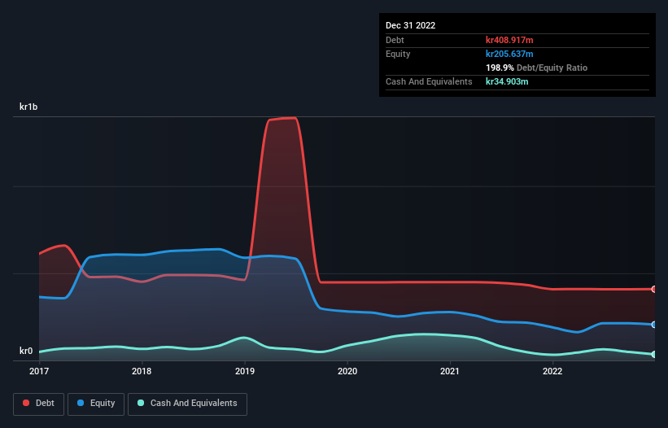Select the 2021 x-axis label

pyautogui.click(x=450, y=371)
